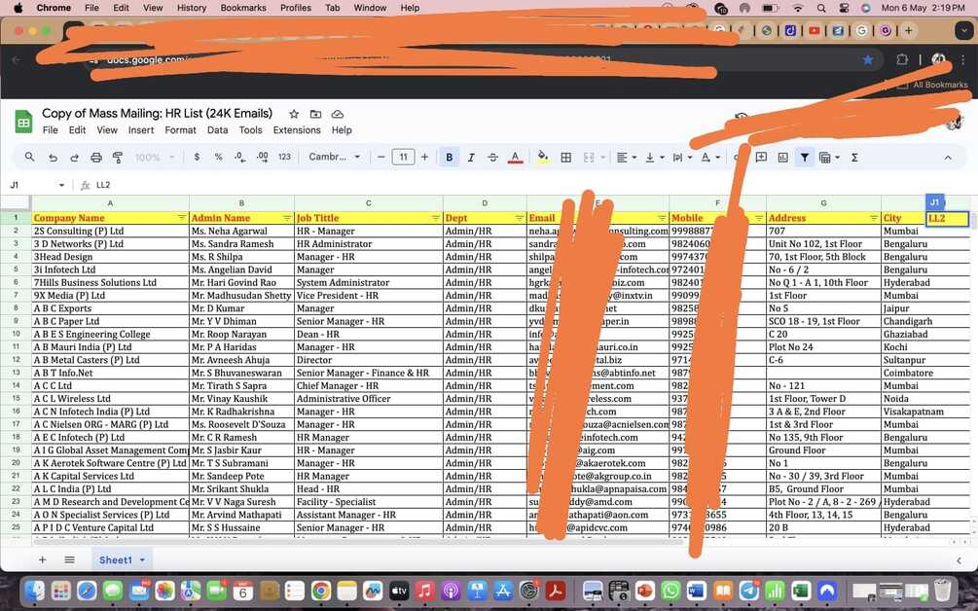The width and height of the screenshot is (978, 611).
Task: Open the Extensions menu
Action: (x=297, y=130)
